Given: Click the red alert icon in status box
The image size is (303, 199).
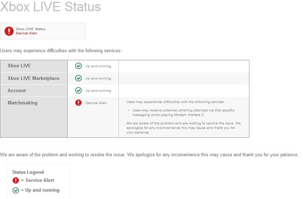Looking at the screenshot, I should click(x=9, y=31).
